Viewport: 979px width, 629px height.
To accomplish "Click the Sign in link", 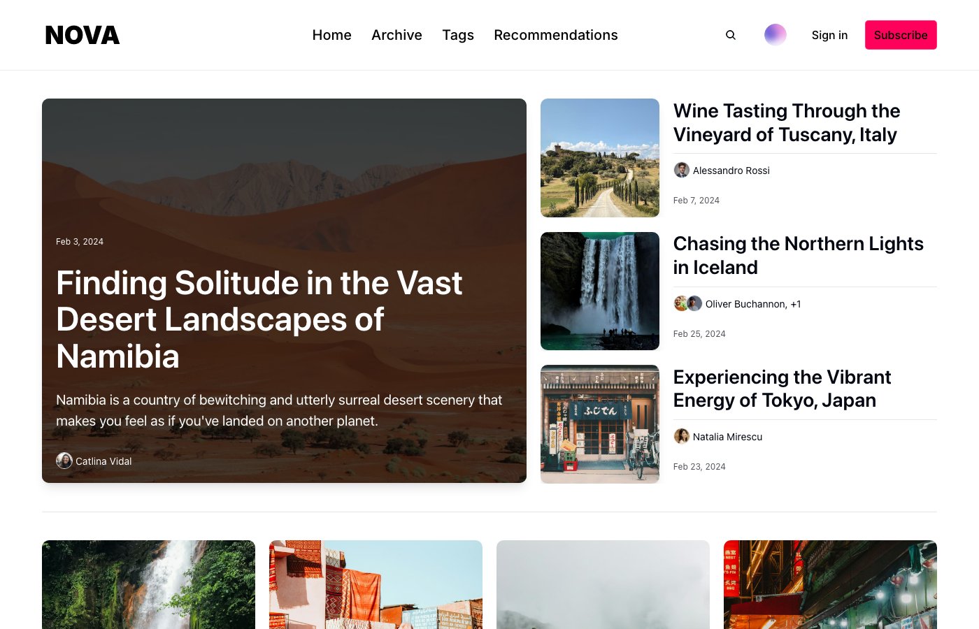I will coord(829,35).
